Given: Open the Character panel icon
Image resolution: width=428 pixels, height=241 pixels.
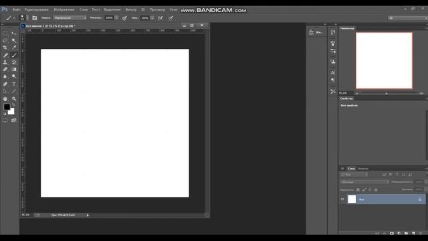Looking at the screenshot, I should pyautogui.click(x=333, y=73).
